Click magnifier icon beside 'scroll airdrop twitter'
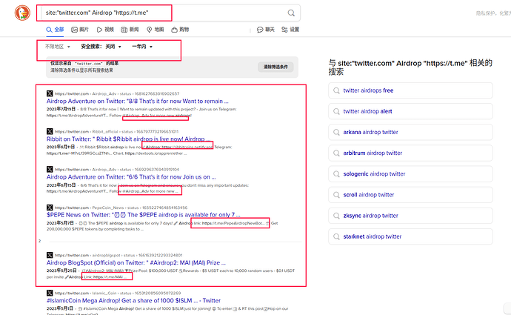The image size is (511, 315). 336,195
